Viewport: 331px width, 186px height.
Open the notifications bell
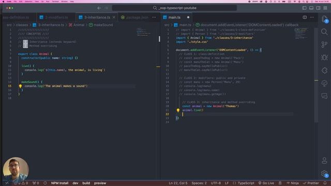click(x=325, y=183)
